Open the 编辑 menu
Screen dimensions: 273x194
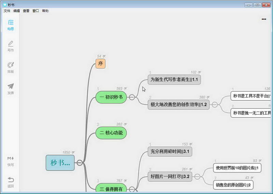point(16,11)
